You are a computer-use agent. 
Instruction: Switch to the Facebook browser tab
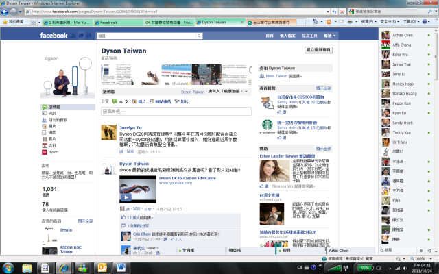point(119,23)
